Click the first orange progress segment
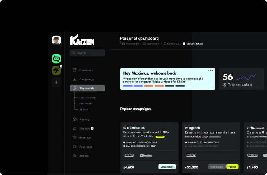 [149, 86]
